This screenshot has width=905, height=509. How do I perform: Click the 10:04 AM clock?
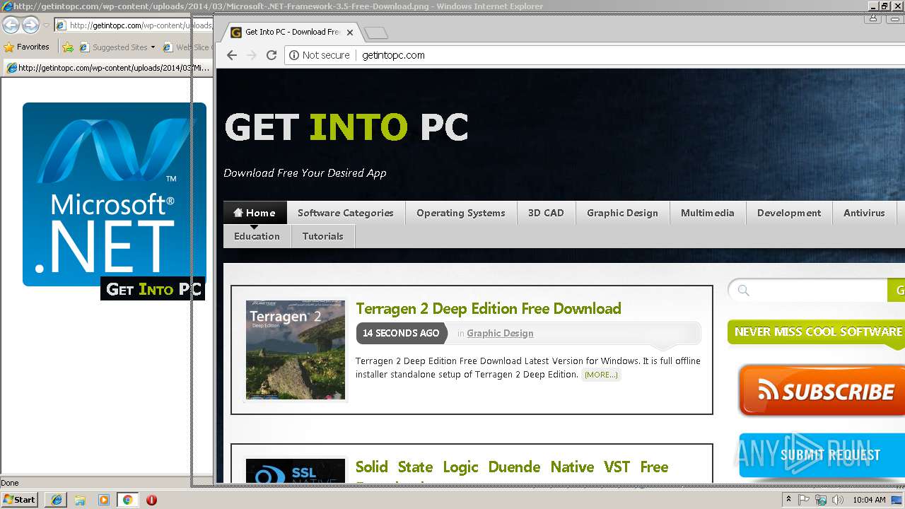pyautogui.click(x=869, y=500)
